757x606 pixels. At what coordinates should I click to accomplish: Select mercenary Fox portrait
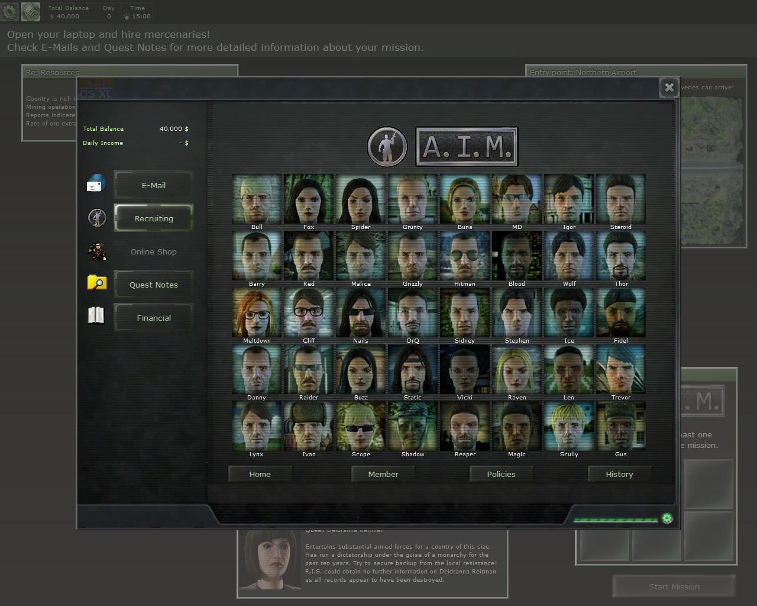pos(309,199)
